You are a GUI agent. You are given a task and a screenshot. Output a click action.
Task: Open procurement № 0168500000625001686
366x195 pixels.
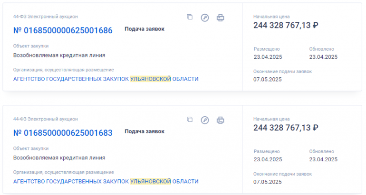point(63,30)
